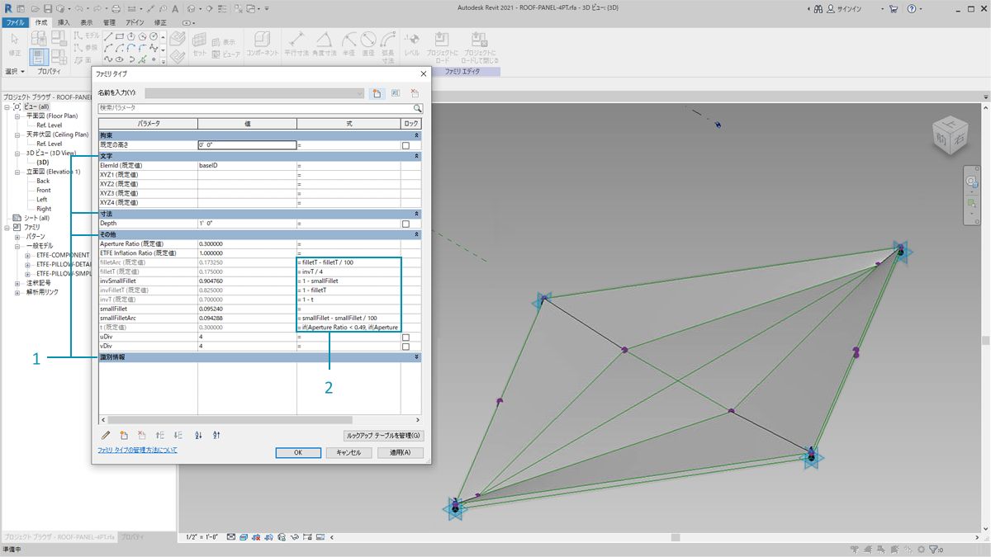This screenshot has width=991, height=557.
Task: Click the Delete Type icon
Action: tap(415, 93)
